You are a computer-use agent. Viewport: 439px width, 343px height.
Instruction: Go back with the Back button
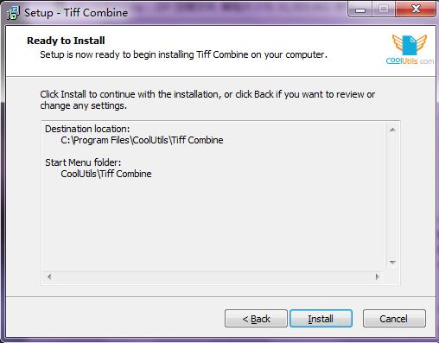pos(256,319)
